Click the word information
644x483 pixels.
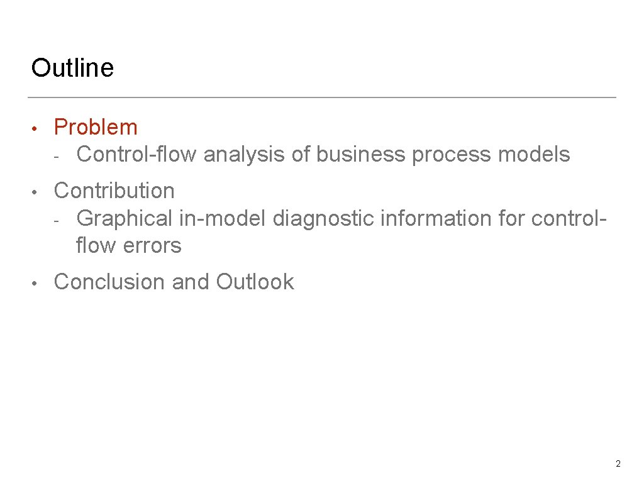click(x=436, y=218)
